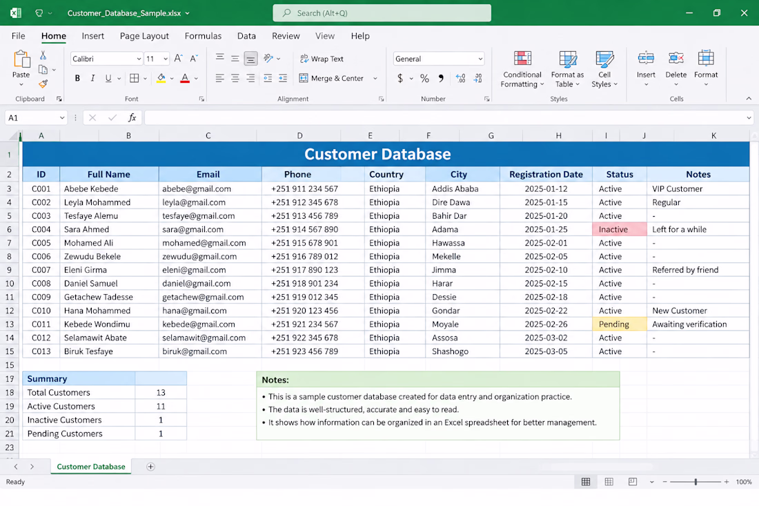Toggle Italic formatting

(x=92, y=78)
